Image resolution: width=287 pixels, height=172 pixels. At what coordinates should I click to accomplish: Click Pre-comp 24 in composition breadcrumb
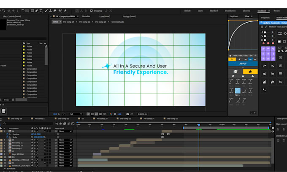click(69, 22)
